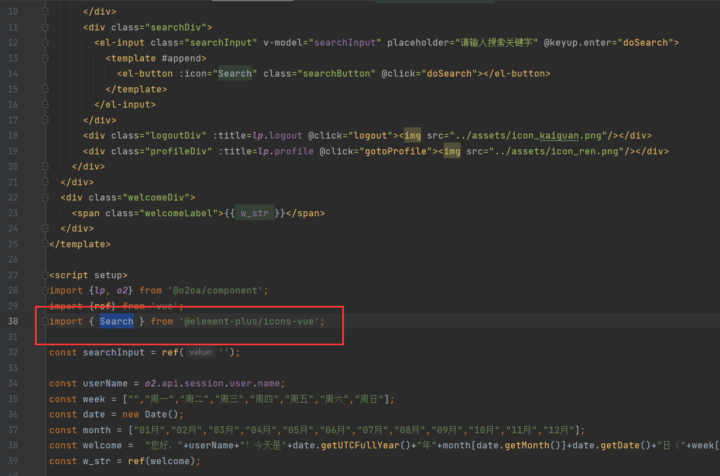Click the searchInput constant name on line 32
This screenshot has width=720, height=476.
coord(113,352)
